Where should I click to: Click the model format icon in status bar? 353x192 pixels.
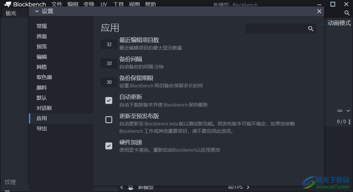[131, 188]
